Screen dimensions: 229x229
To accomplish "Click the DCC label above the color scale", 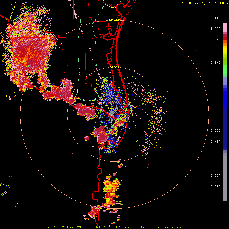I will tap(224, 15).
